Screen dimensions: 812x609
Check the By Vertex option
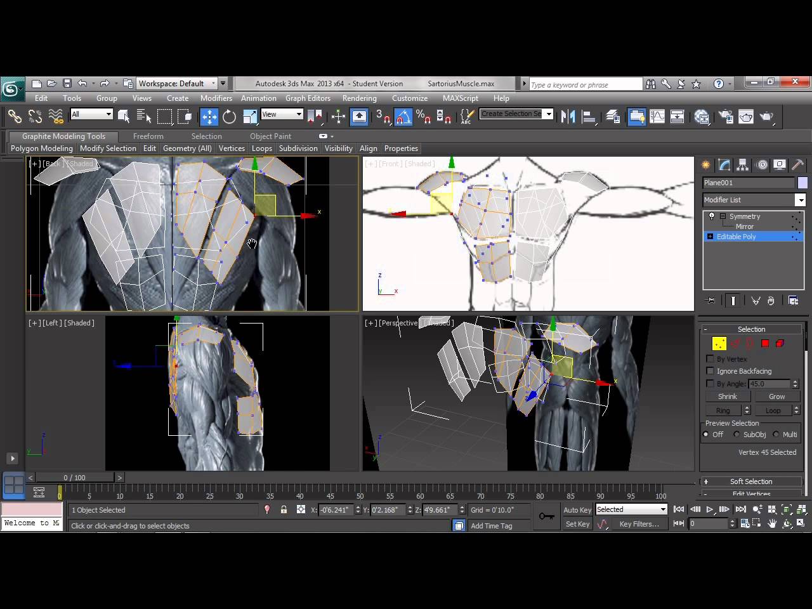(710, 359)
